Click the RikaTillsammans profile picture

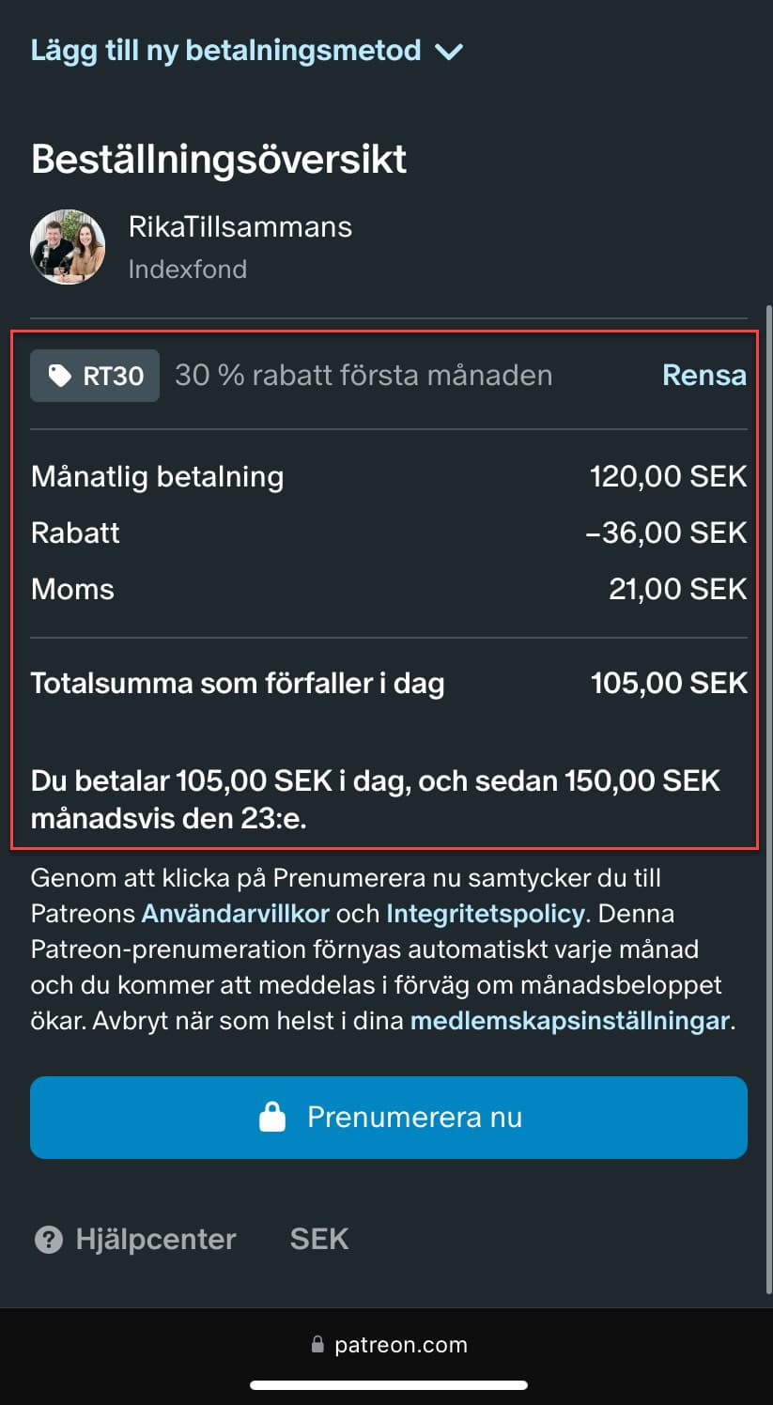[x=68, y=247]
